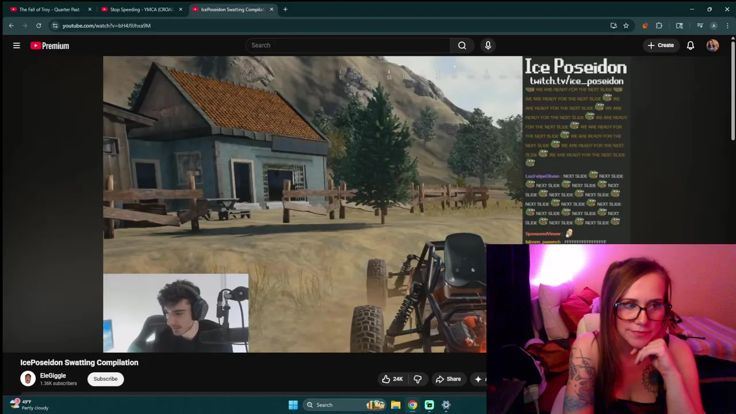
Task: Open the orange extension icon in toolbar
Action: coord(645,25)
